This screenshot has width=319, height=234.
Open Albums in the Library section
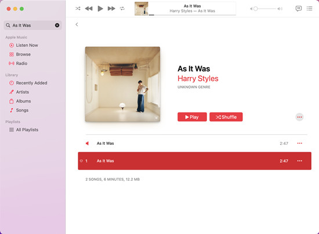(23, 101)
